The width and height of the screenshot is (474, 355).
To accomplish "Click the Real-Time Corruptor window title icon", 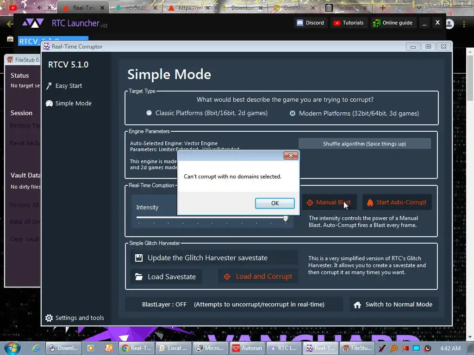I will click(46, 47).
